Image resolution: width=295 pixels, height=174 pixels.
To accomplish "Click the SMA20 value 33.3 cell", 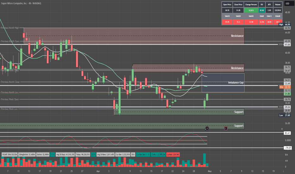I will pyautogui.click(x=238, y=22).
